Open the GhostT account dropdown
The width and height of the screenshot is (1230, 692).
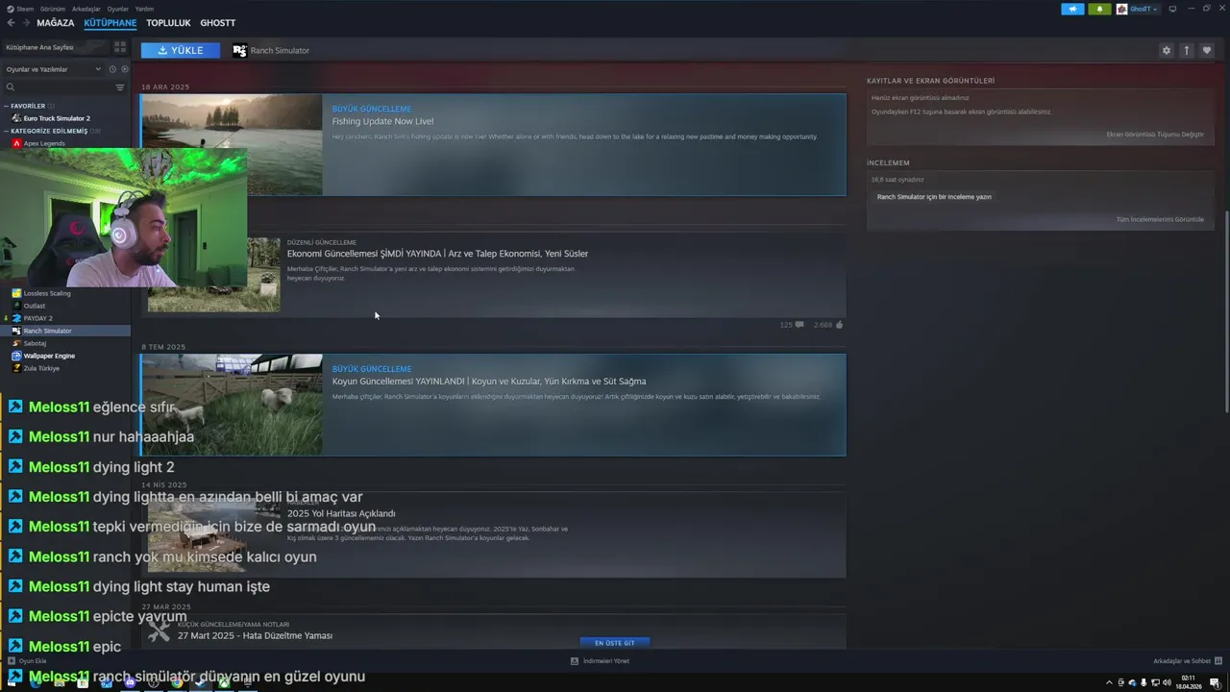pos(1144,9)
